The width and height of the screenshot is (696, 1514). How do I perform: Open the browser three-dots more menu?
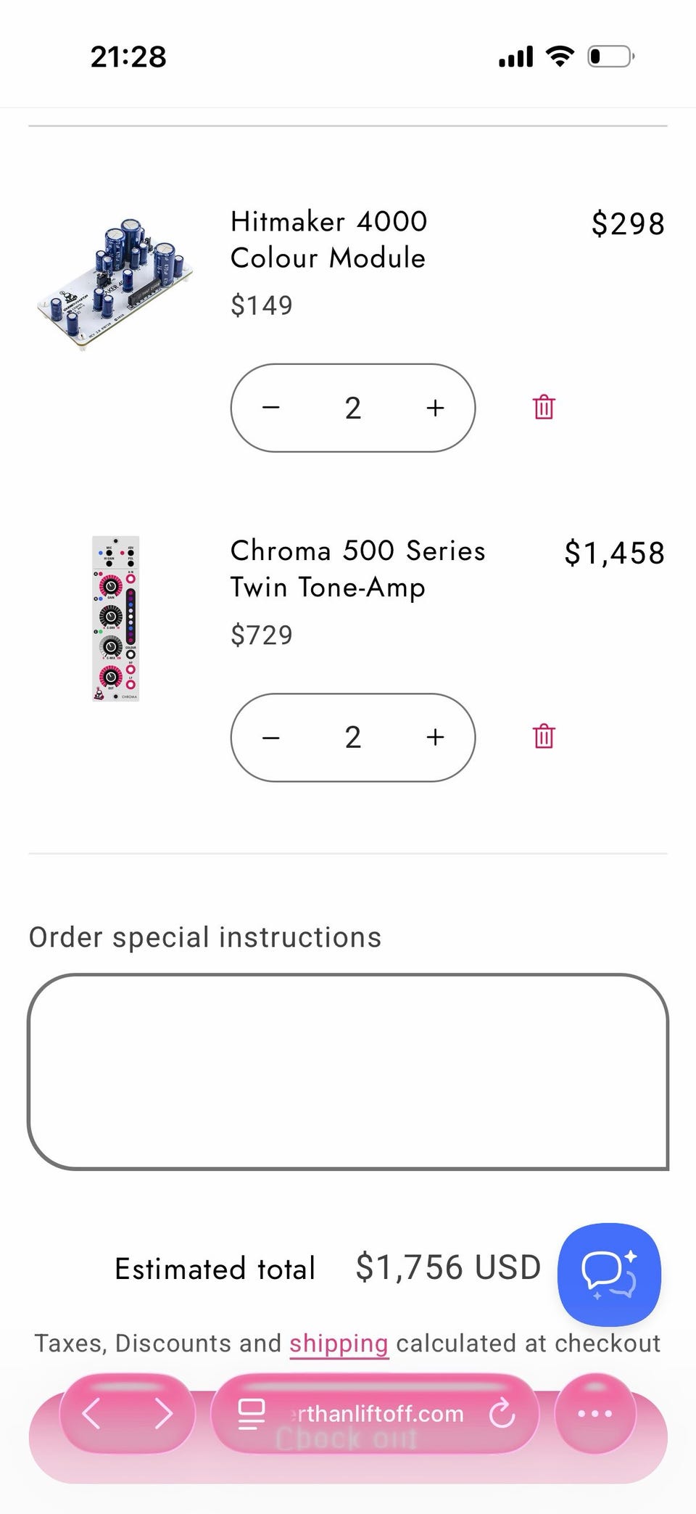(594, 1413)
